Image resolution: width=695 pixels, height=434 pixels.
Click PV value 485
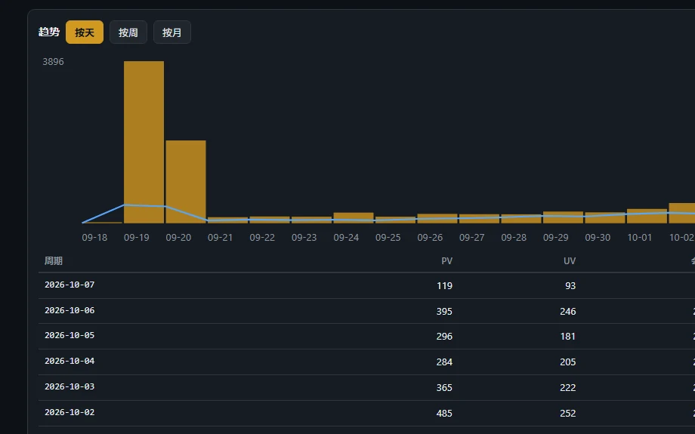point(444,413)
